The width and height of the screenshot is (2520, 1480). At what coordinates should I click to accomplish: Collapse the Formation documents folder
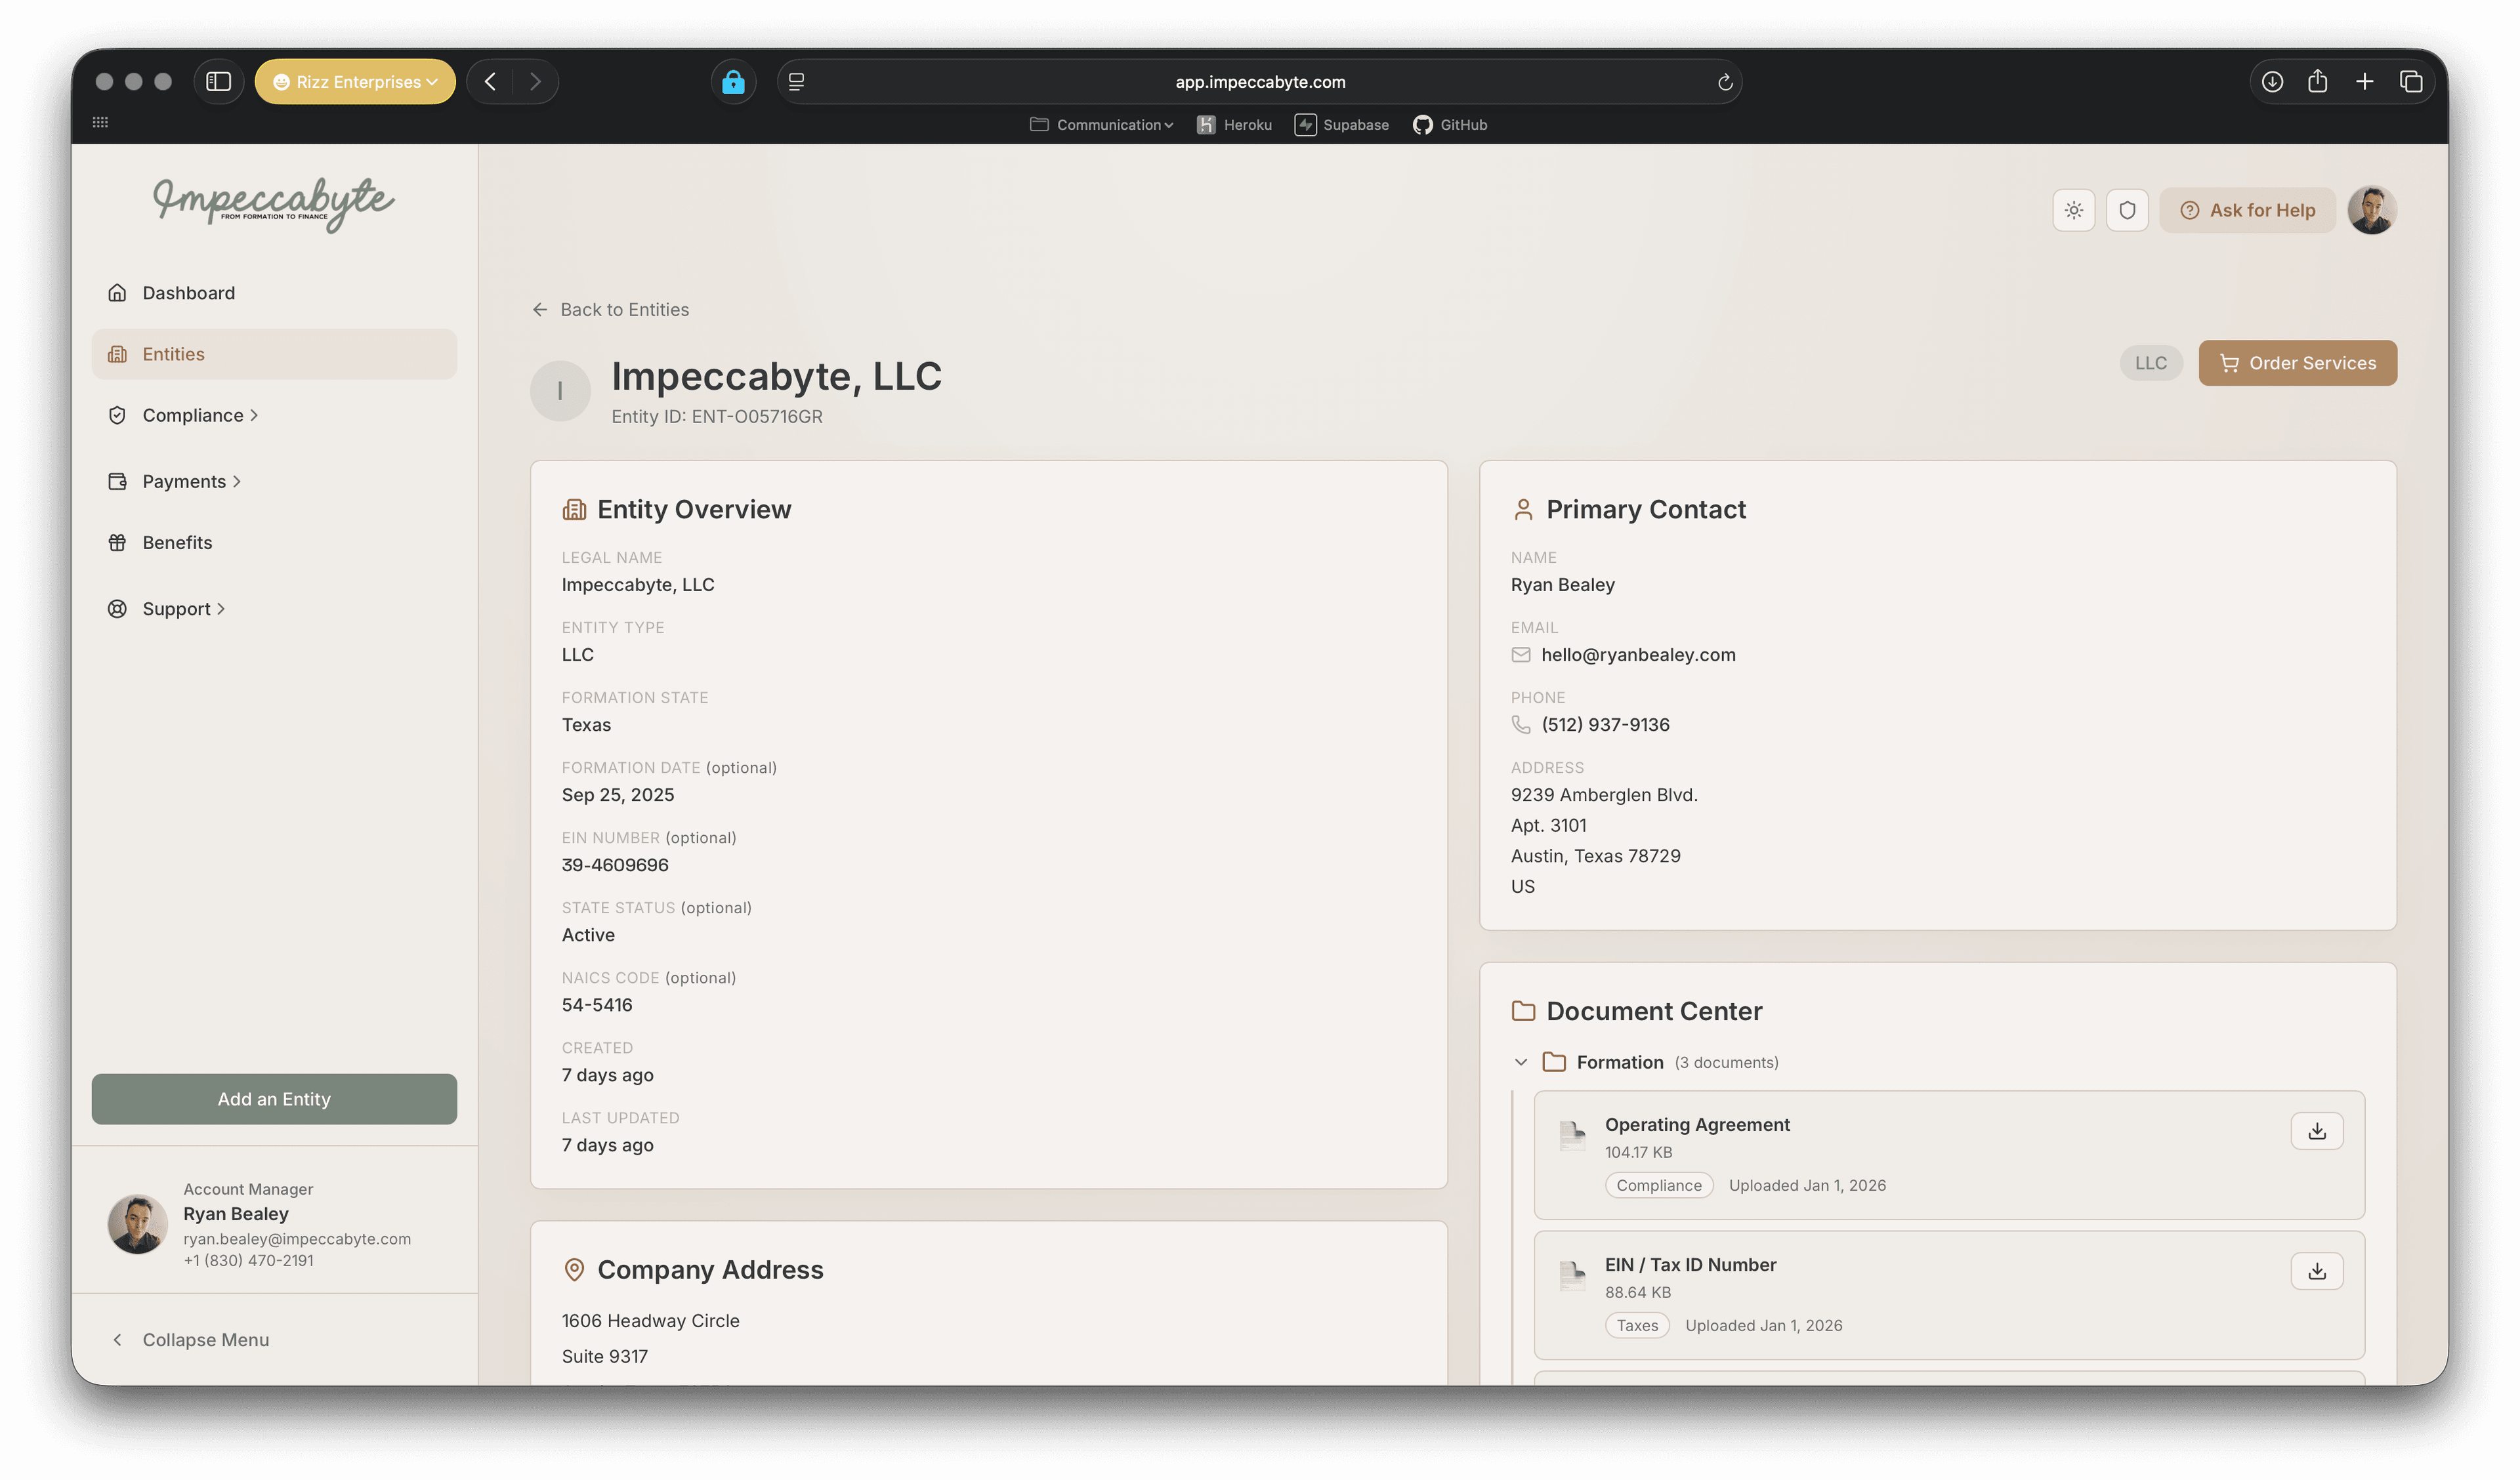(1520, 1062)
